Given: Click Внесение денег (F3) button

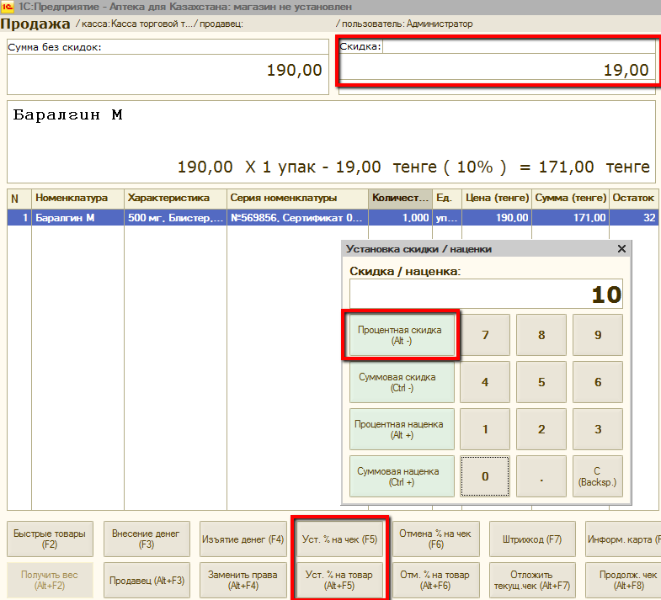Looking at the screenshot, I should 146,539.
